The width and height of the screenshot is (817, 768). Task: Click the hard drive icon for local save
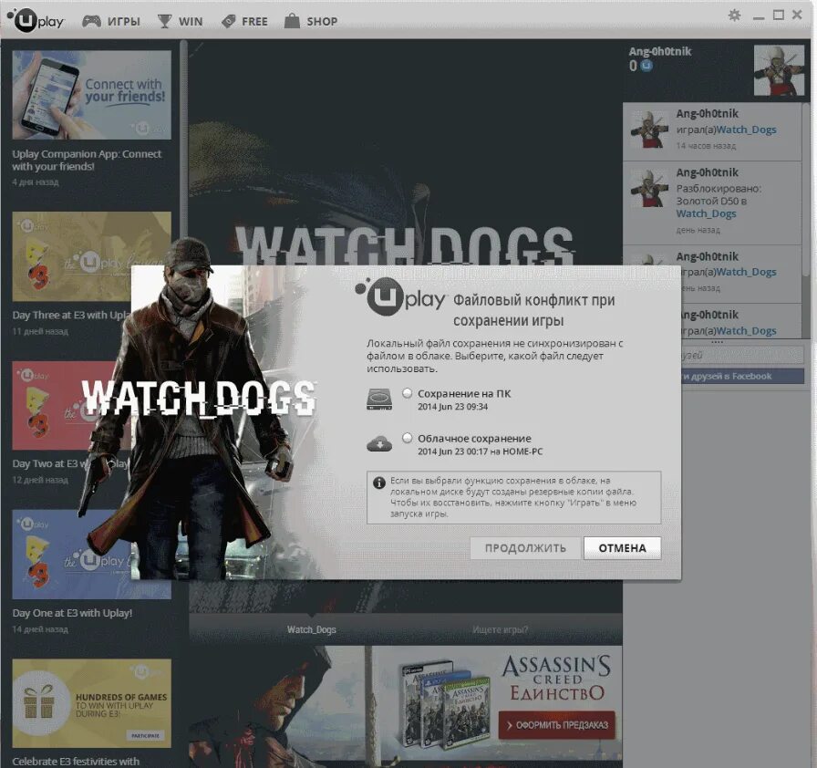click(x=378, y=400)
